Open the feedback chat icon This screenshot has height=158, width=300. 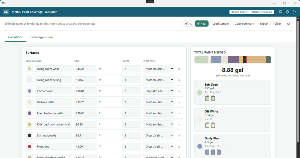click(x=280, y=12)
